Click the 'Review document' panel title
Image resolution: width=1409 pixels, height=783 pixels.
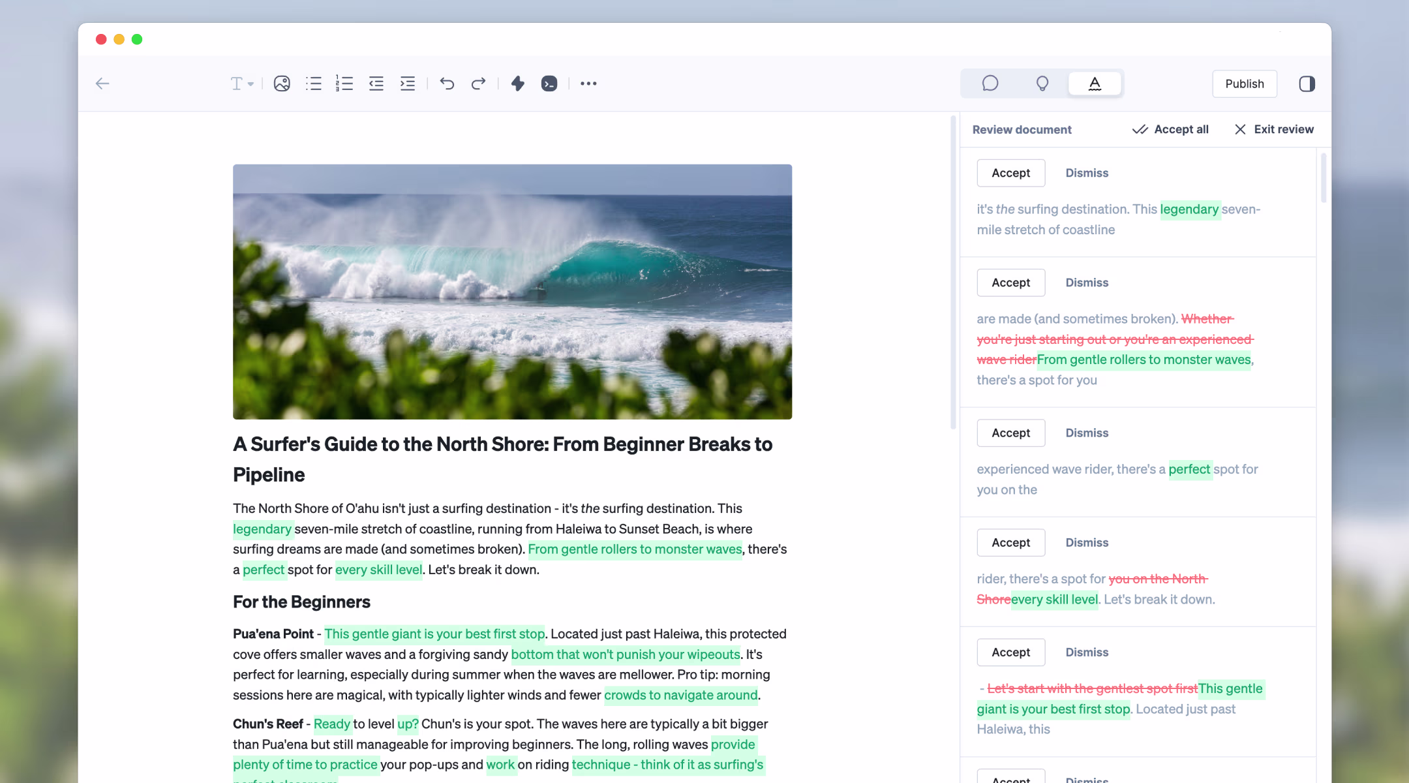[1022, 129]
